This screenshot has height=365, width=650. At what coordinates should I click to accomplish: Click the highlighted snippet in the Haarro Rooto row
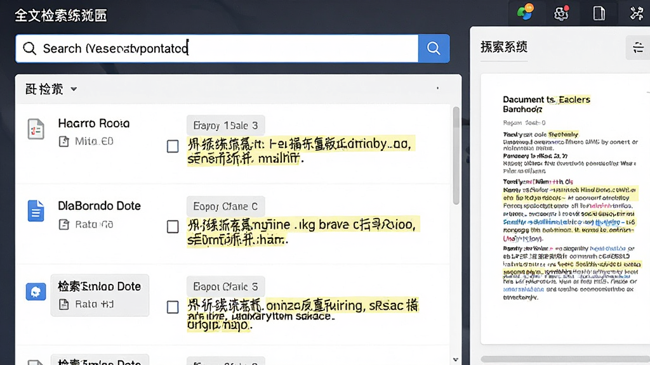[301, 151]
